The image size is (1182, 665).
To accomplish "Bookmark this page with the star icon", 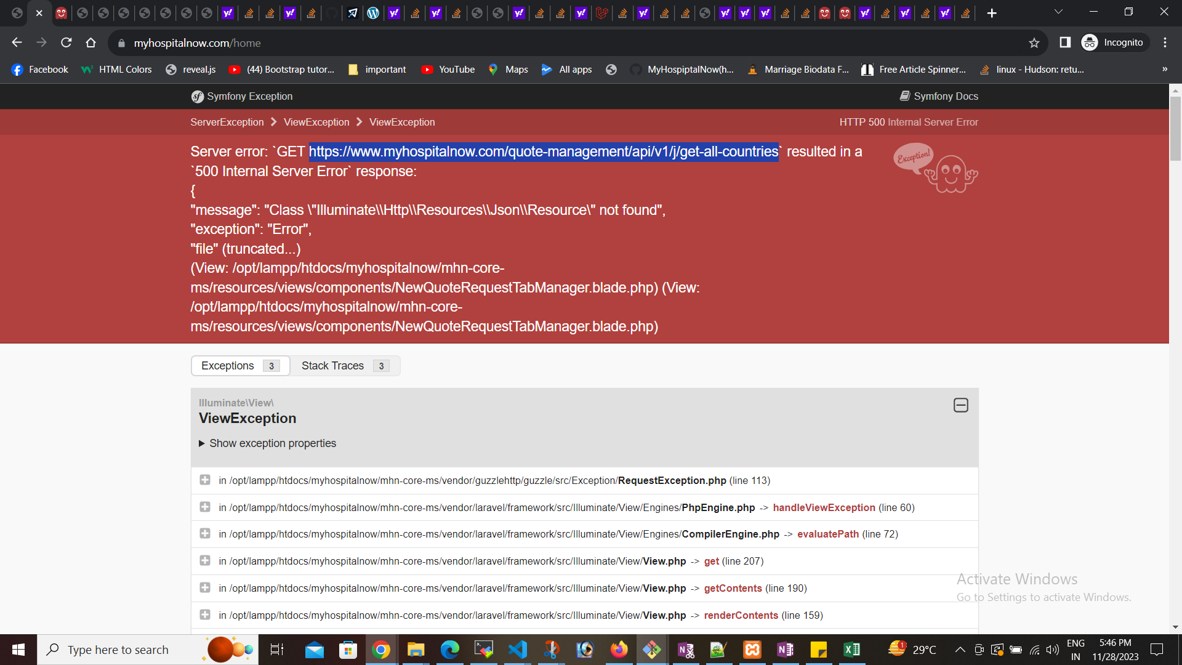I will click(x=1034, y=42).
